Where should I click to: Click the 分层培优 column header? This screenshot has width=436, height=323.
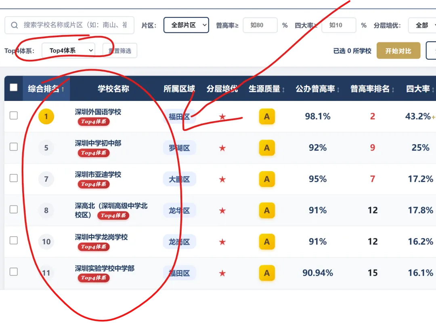[x=222, y=89]
